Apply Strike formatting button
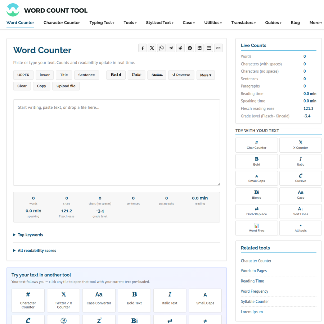 (x=157, y=75)
